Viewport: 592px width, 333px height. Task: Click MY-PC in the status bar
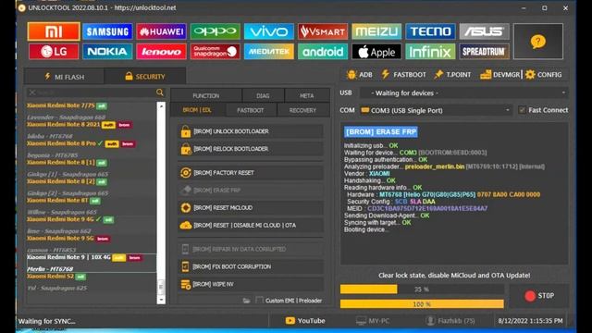point(373,321)
